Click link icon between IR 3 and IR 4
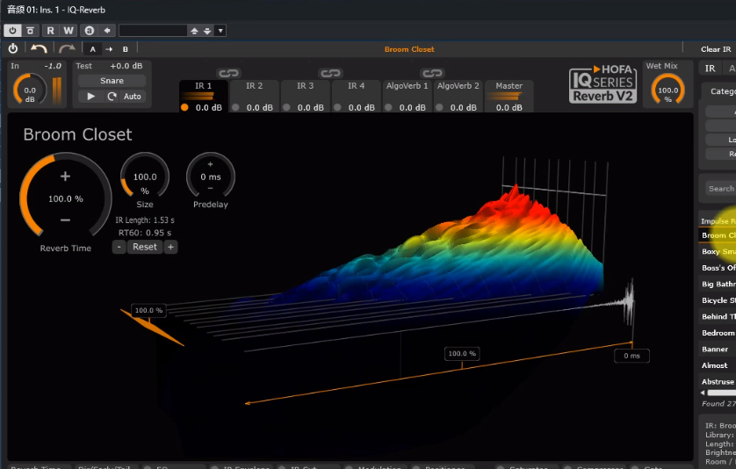The height and width of the screenshot is (469, 736). coord(330,73)
